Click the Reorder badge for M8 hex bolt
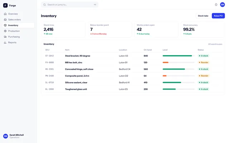The height and width of the screenshot is (143, 229). [x=204, y=63]
